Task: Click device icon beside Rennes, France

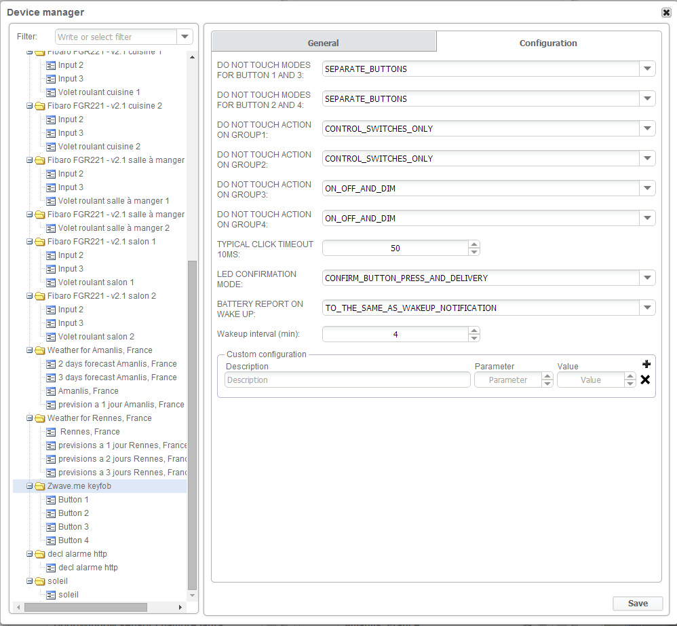Action: [x=51, y=432]
